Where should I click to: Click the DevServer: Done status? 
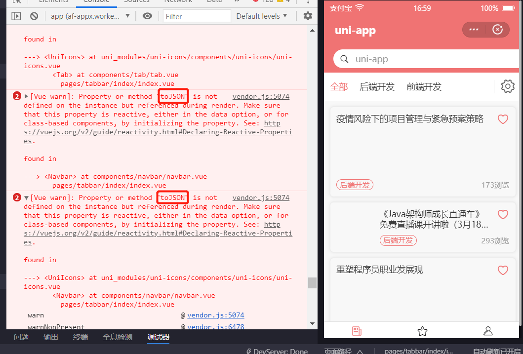277,351
